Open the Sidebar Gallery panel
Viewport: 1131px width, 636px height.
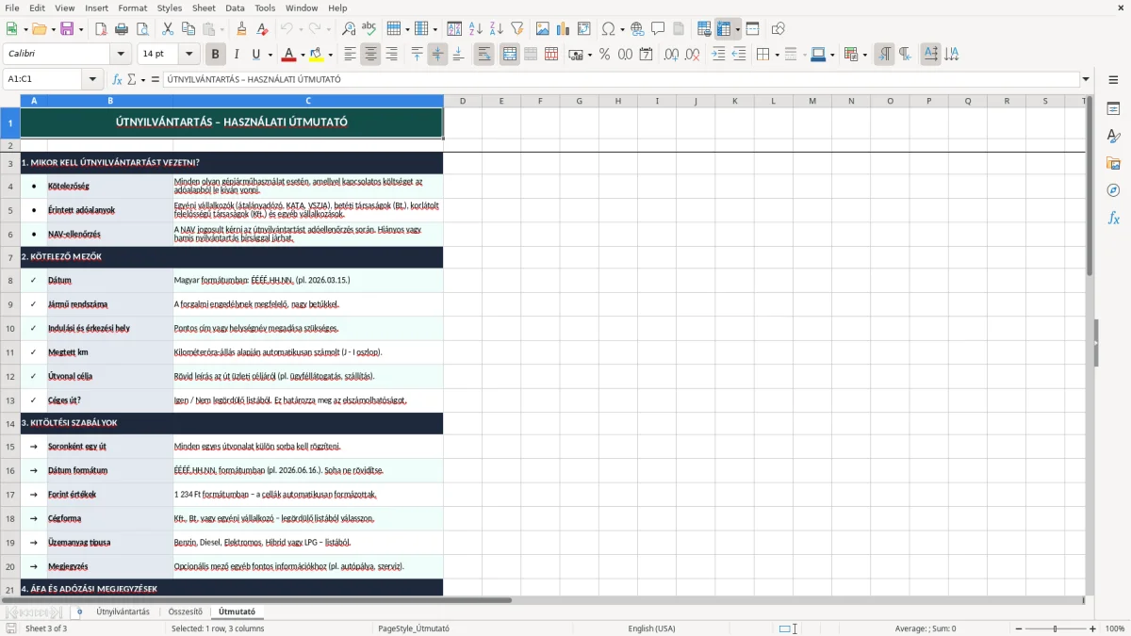click(x=1113, y=163)
